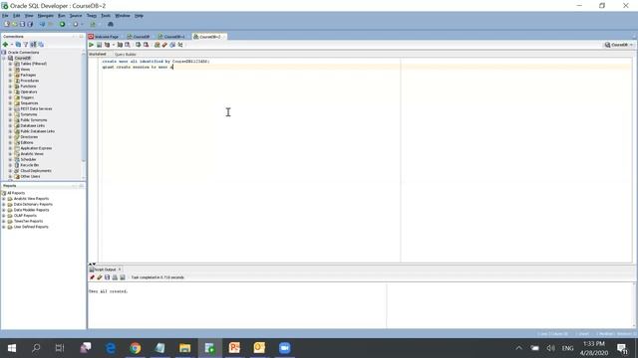The width and height of the screenshot is (638, 358).
Task: Open the Window menu
Action: [x=122, y=16]
